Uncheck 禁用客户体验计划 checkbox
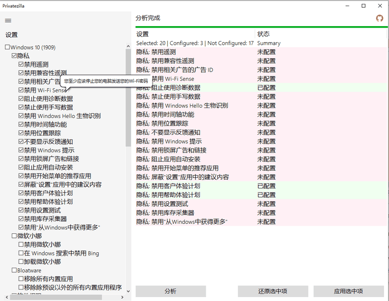Screen dimensions: 389x301 click(x=21, y=193)
